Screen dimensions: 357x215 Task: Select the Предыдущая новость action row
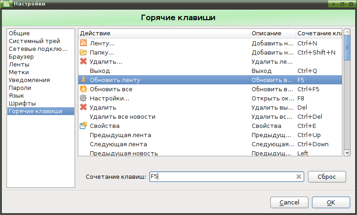(x=210, y=153)
